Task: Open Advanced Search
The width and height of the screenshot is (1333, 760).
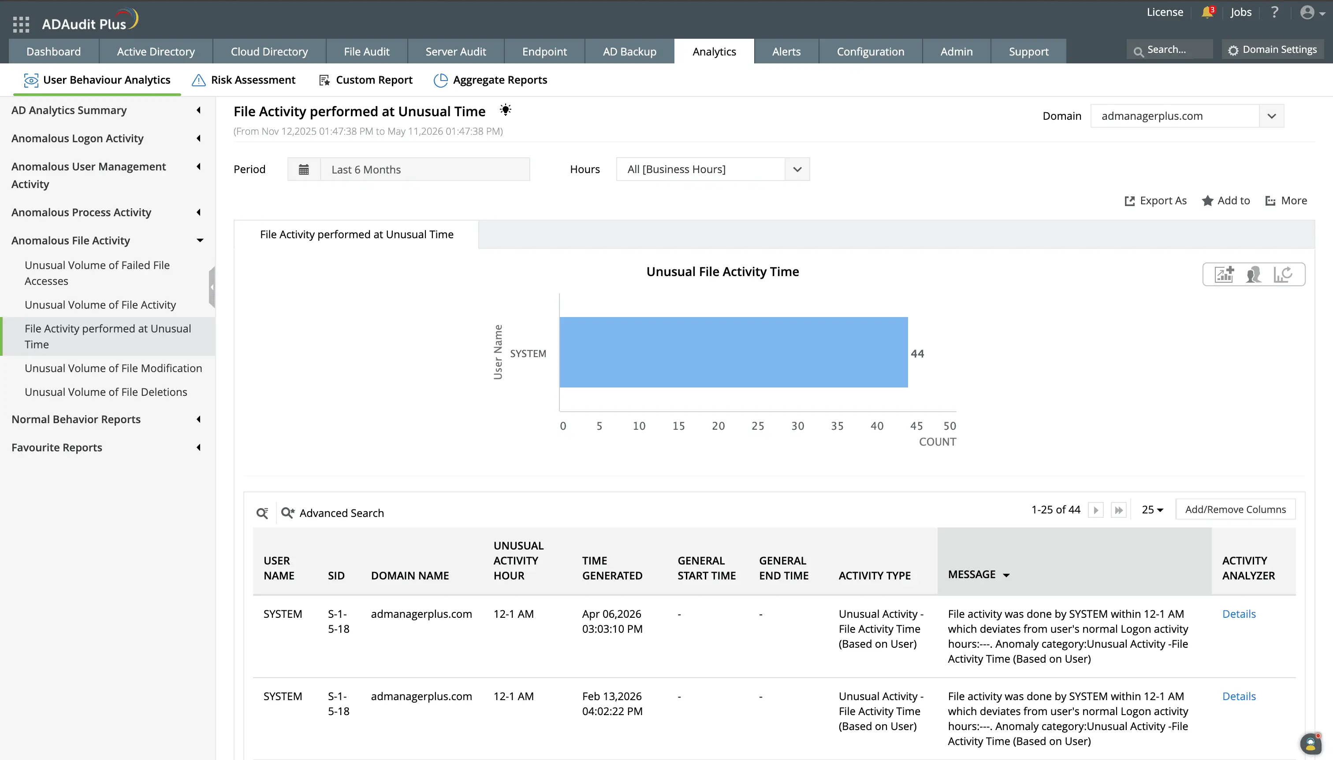Action: (x=333, y=513)
